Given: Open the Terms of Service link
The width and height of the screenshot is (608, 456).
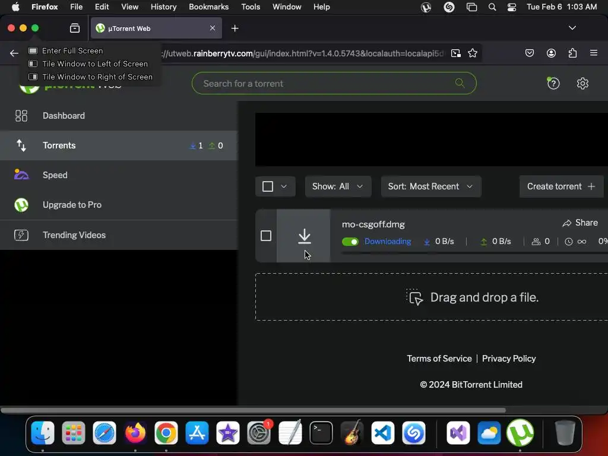Looking at the screenshot, I should pos(439,359).
